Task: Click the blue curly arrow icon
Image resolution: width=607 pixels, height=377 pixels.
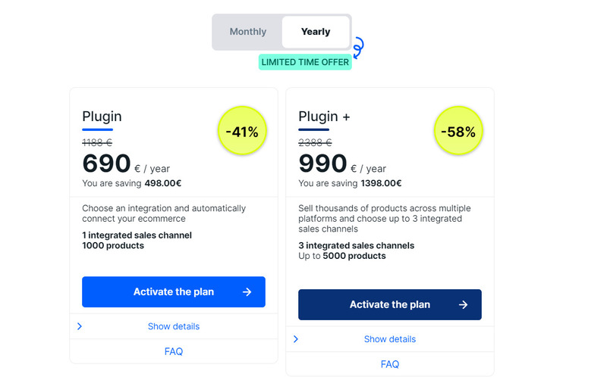Action: point(358,48)
